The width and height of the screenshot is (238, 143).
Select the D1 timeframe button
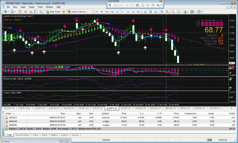tap(128, 12)
